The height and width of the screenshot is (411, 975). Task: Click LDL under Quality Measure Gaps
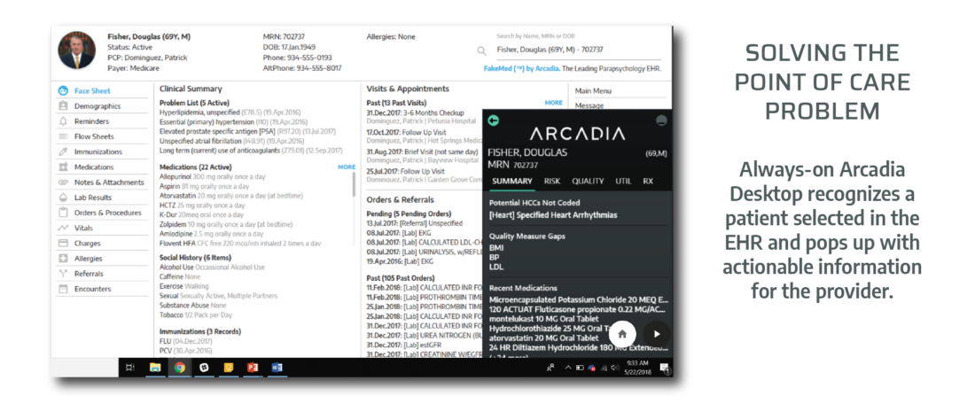point(496,267)
